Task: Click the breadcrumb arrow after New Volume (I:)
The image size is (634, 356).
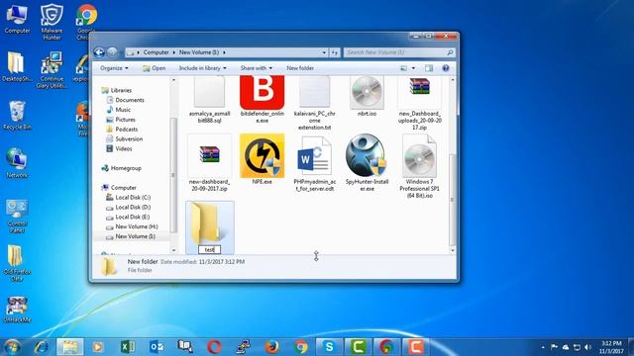Action: 224,52
